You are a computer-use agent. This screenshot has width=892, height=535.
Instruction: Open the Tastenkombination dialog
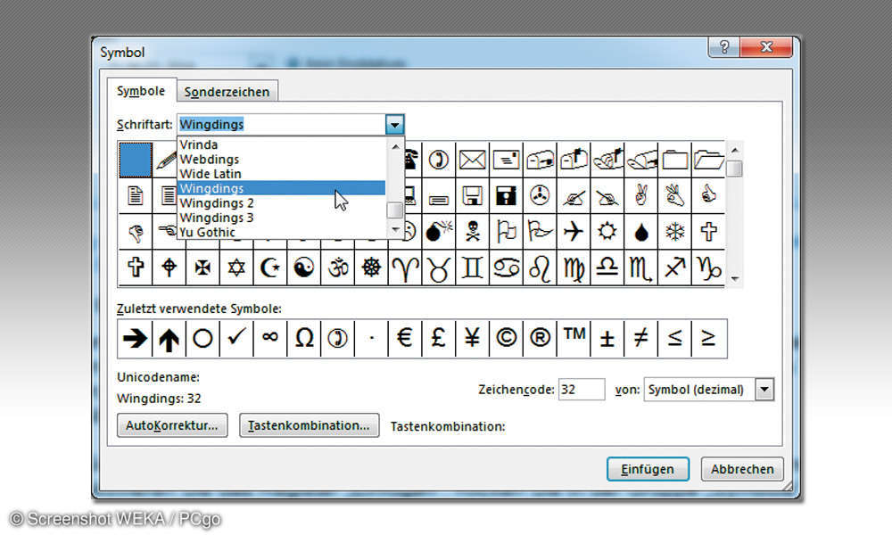309,425
